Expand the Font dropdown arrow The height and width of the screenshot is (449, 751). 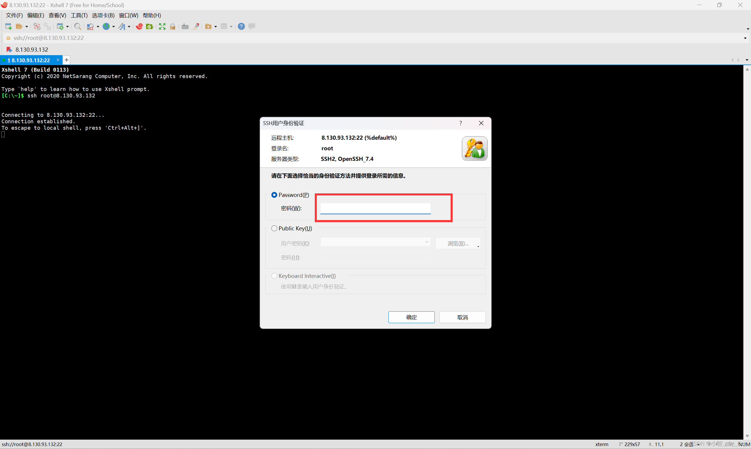[129, 27]
